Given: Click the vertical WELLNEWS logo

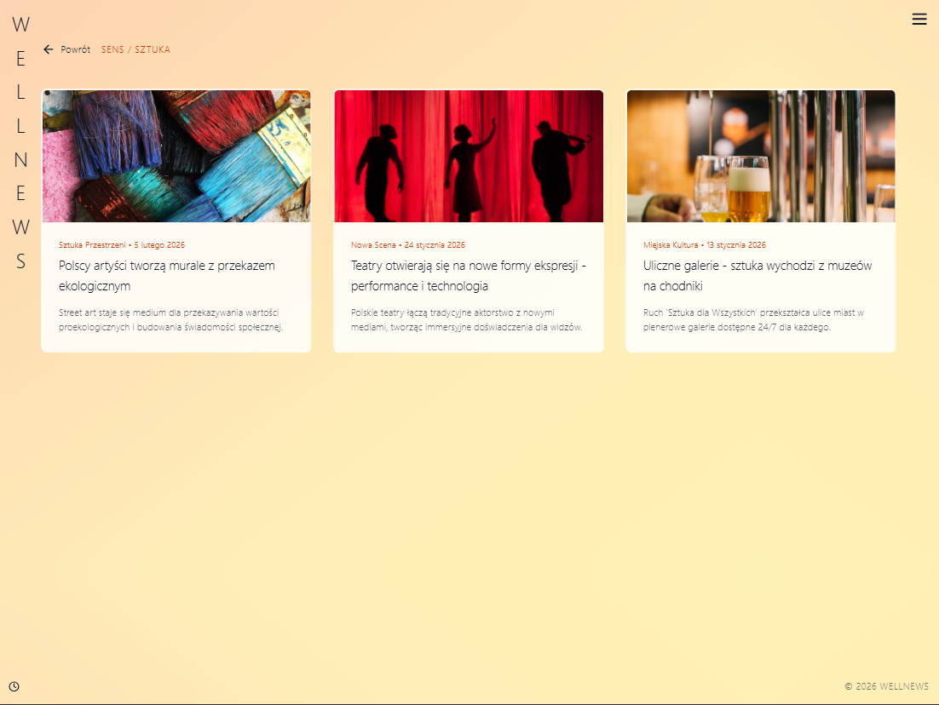Looking at the screenshot, I should [x=21, y=142].
